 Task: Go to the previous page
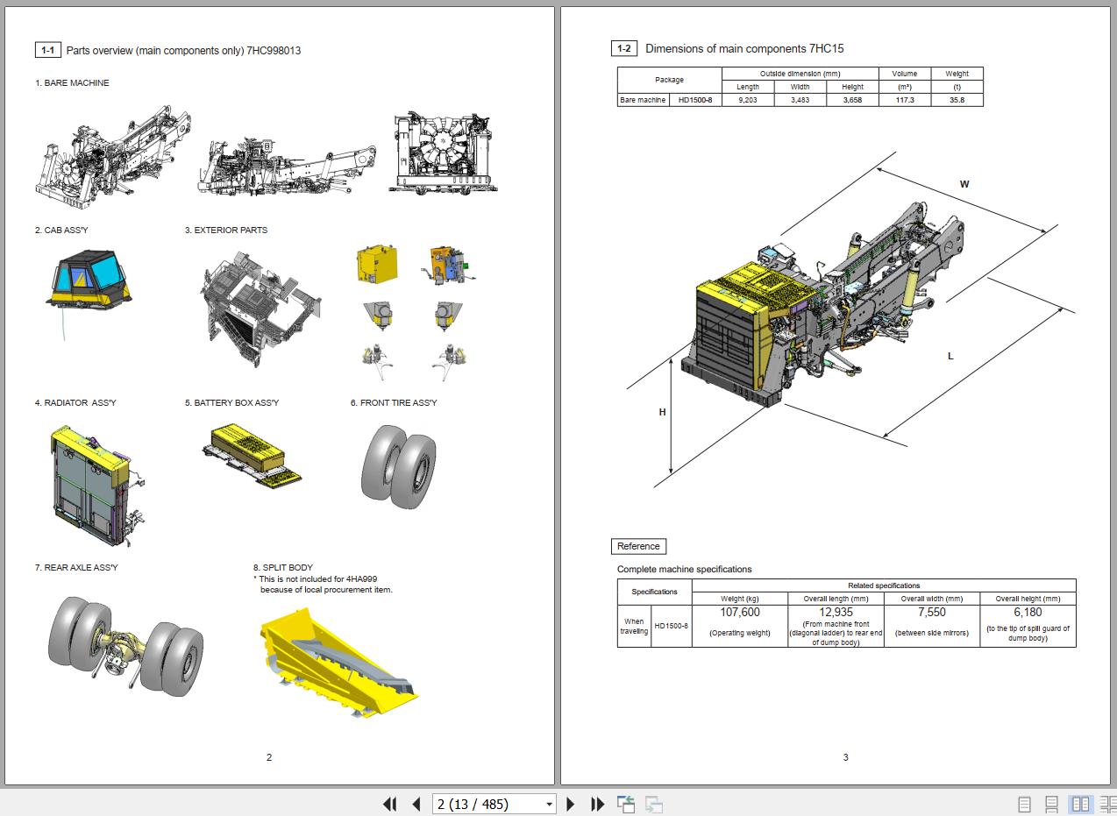tap(416, 804)
